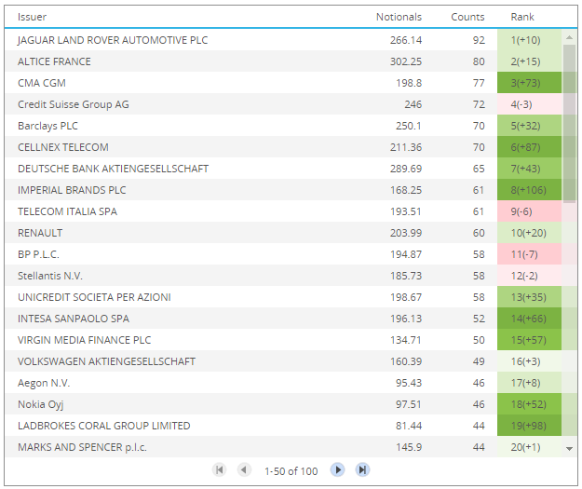Select LADBROKES CORAL GROUP LIMITED issuer
Image resolution: width=582 pixels, height=489 pixels.
click(x=104, y=426)
